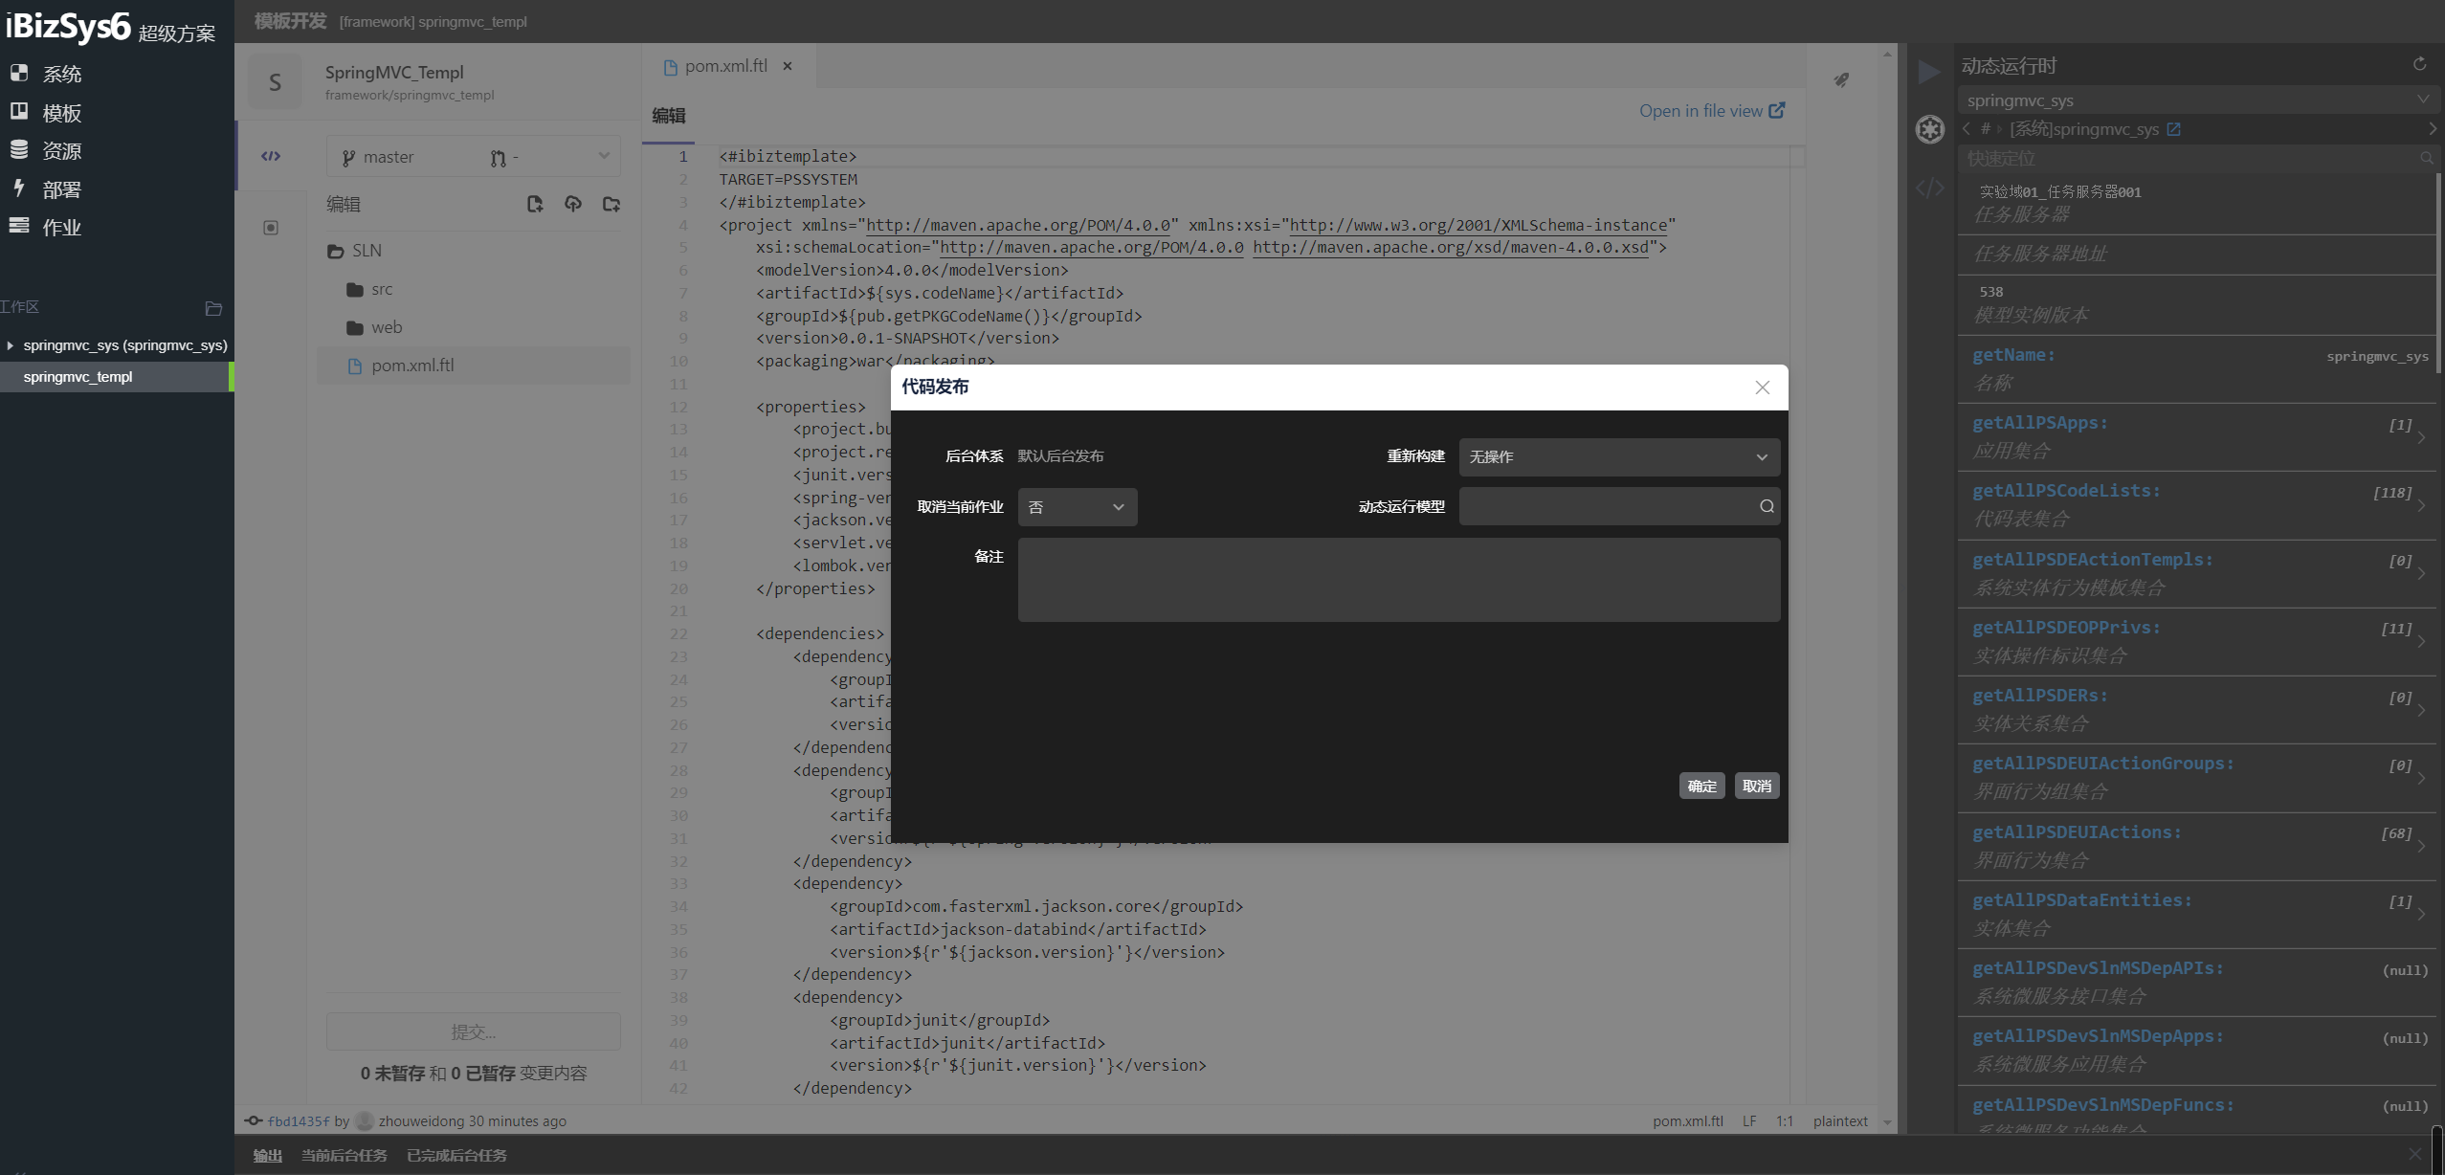
Task: Click the back chevron in the runtime breadcrumb
Action: pos(1967,128)
